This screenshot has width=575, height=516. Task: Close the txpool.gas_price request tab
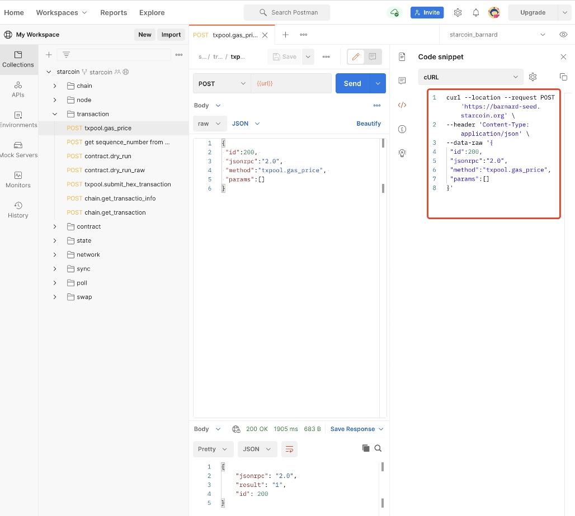point(265,35)
